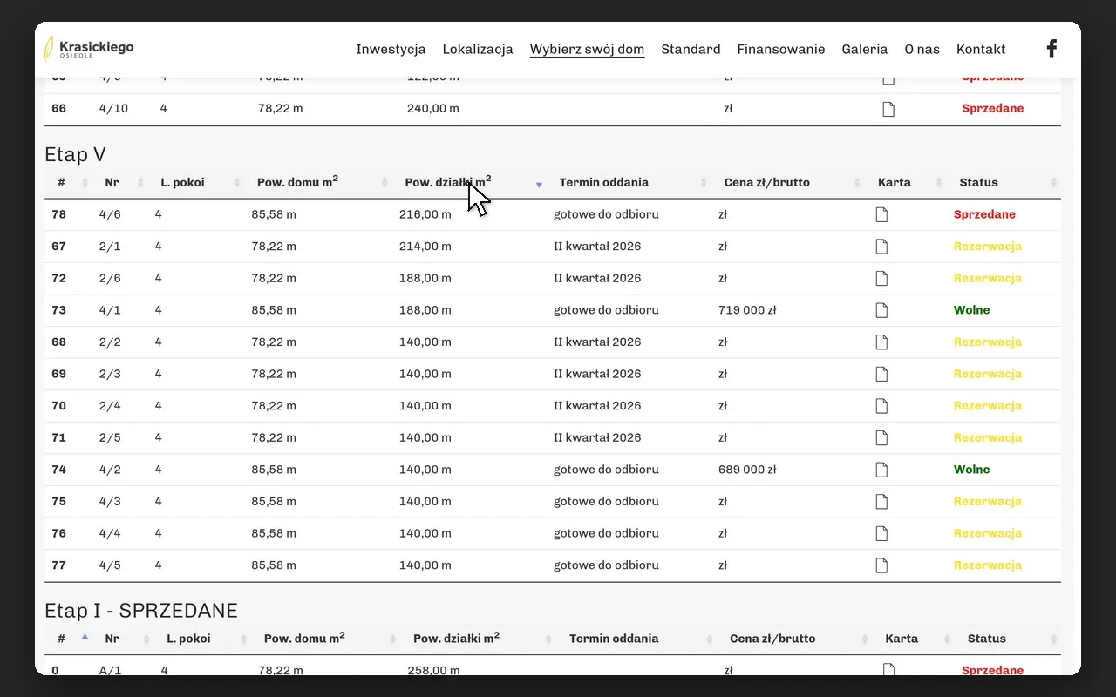Click the 689 000 zł price cell
Screen dimensions: 1116x697
(x=747, y=470)
